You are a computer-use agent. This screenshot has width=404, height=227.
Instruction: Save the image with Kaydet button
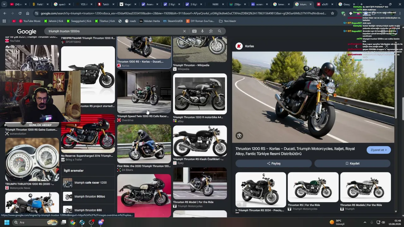(352, 163)
